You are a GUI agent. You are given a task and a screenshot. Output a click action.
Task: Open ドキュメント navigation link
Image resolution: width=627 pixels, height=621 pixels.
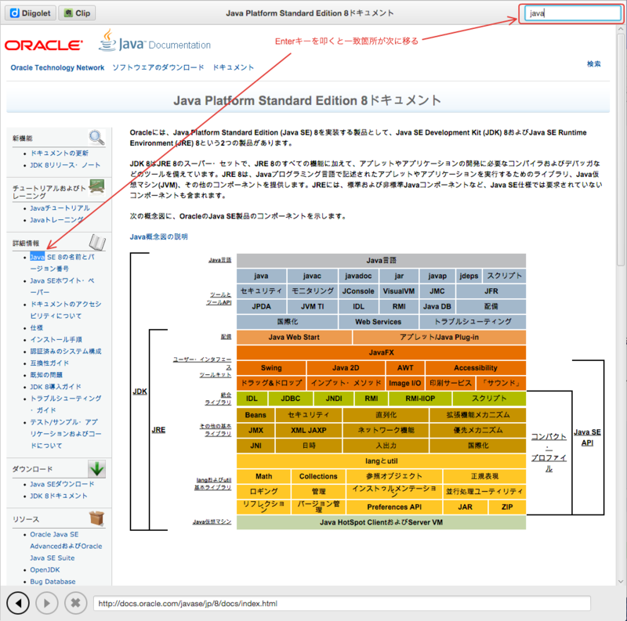233,67
